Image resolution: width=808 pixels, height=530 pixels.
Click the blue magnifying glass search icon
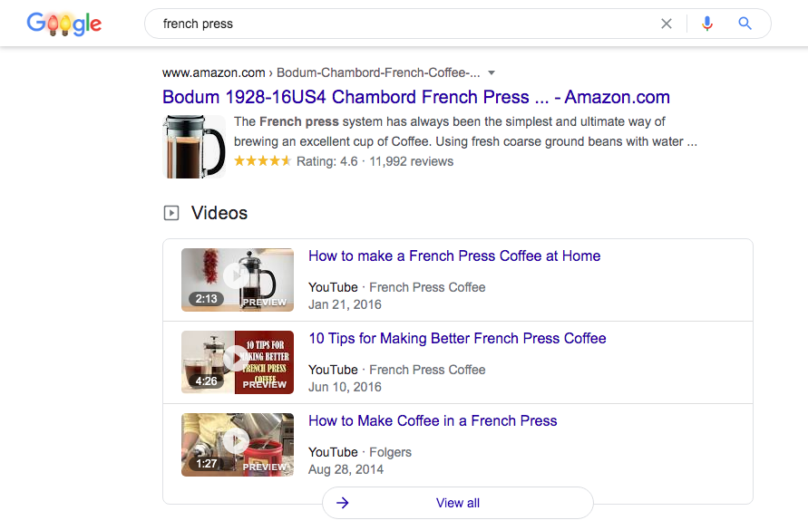pos(745,24)
